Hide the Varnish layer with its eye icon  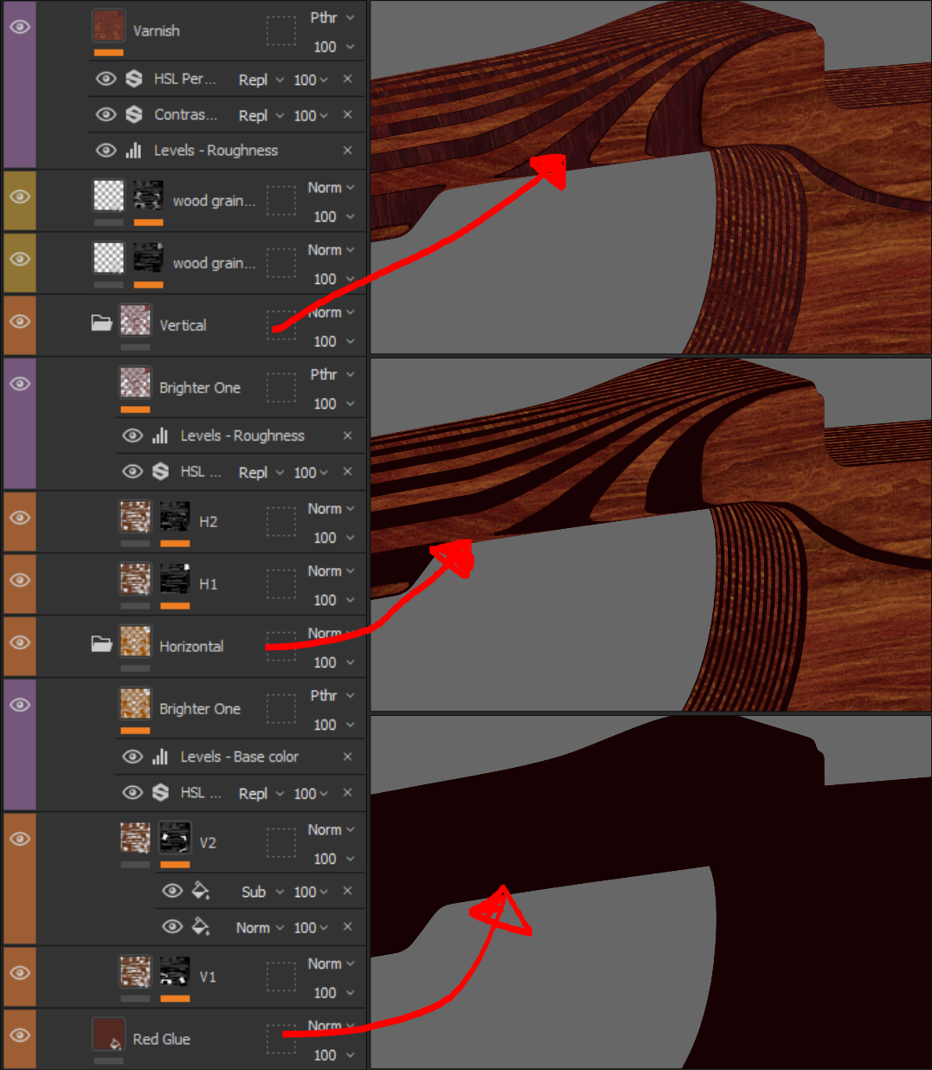19,26
